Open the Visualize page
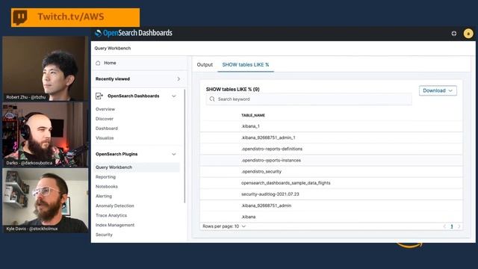Screen dimensions: 478x269 105,138
